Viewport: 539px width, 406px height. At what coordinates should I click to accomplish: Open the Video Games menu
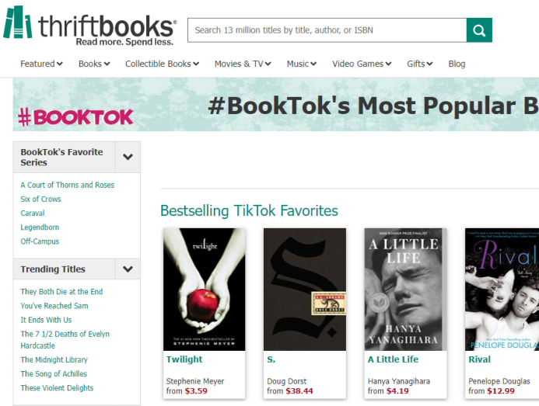click(362, 64)
